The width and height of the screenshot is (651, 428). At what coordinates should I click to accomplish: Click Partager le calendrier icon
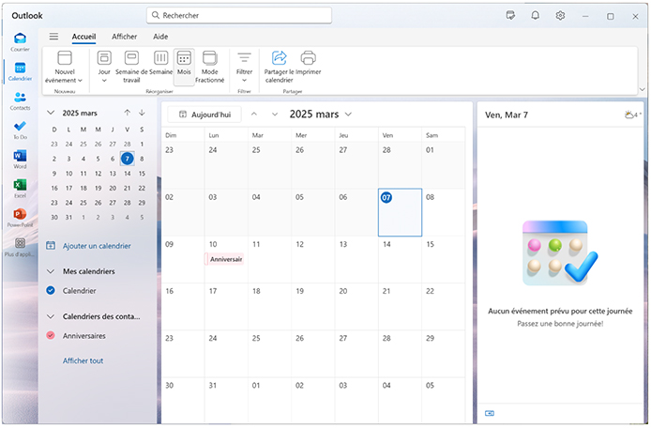279,59
